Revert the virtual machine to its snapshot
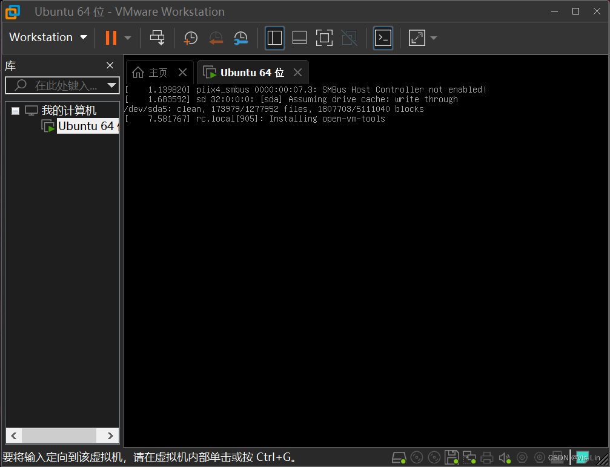The width and height of the screenshot is (610, 467). (216, 38)
